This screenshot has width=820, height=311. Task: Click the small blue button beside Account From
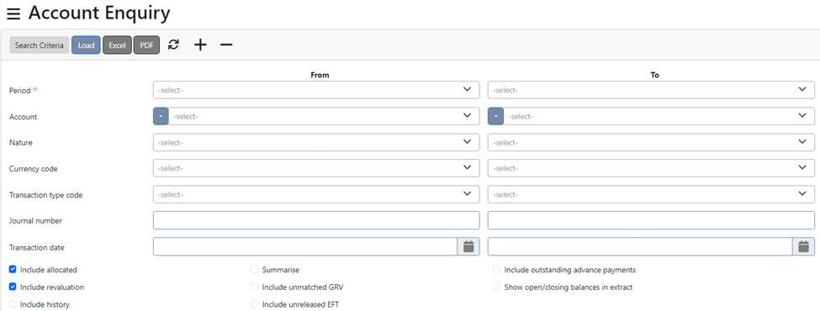[x=161, y=117]
